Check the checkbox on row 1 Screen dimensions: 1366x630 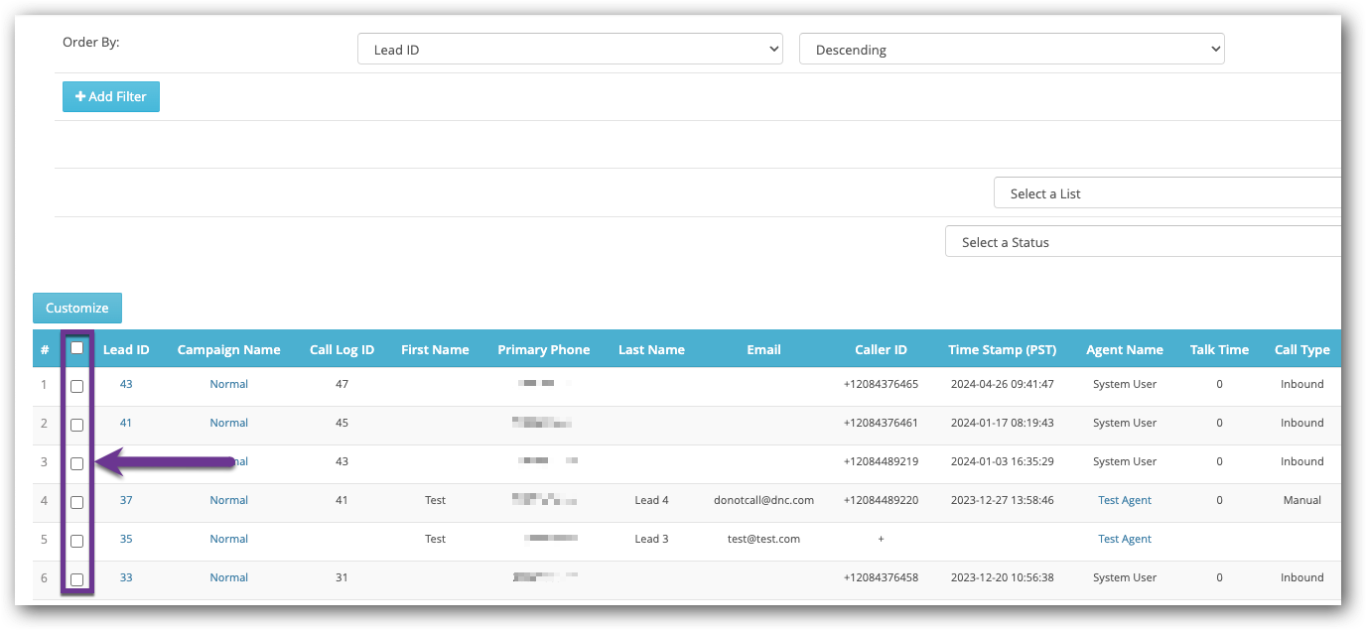tap(76, 386)
